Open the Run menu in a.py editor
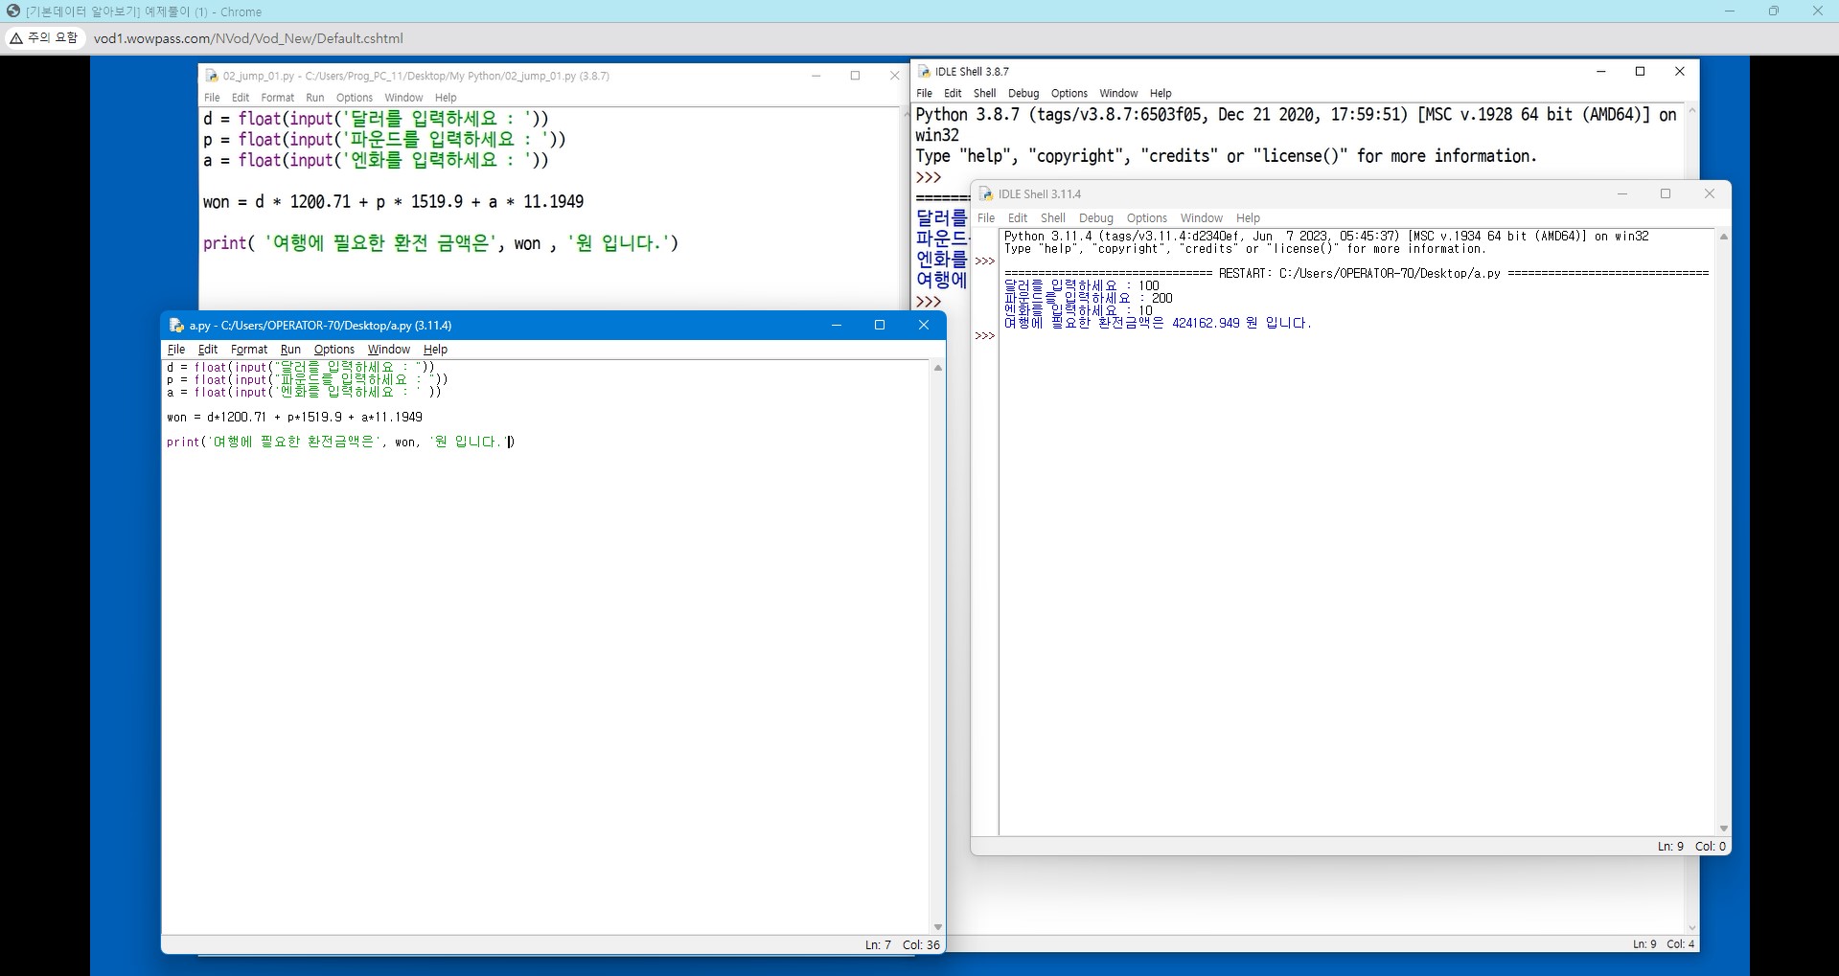This screenshot has width=1839, height=976. coord(290,350)
